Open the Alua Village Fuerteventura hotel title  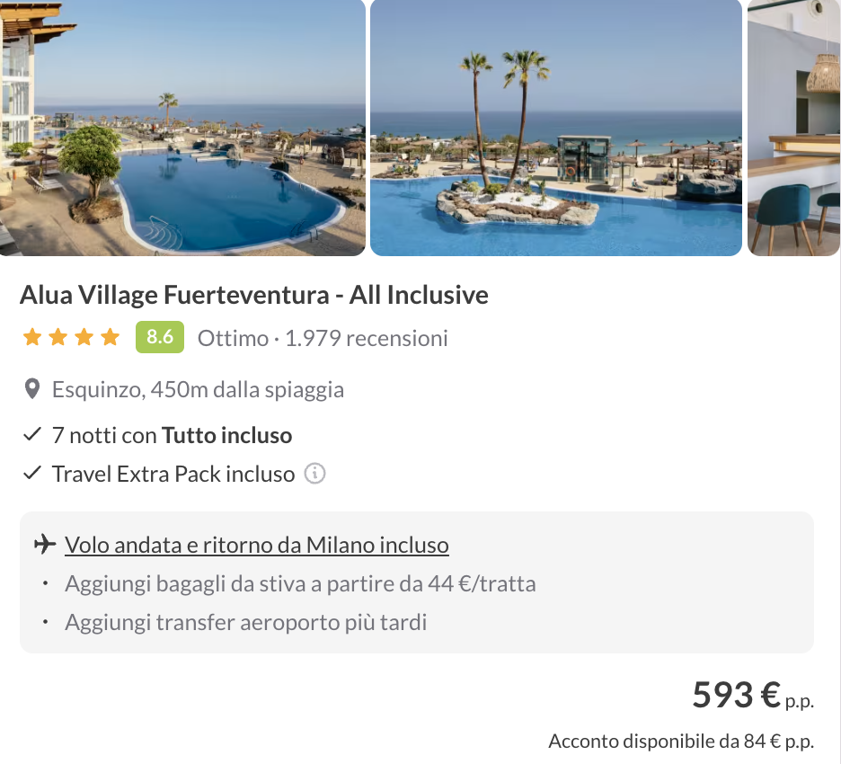pyautogui.click(x=254, y=295)
